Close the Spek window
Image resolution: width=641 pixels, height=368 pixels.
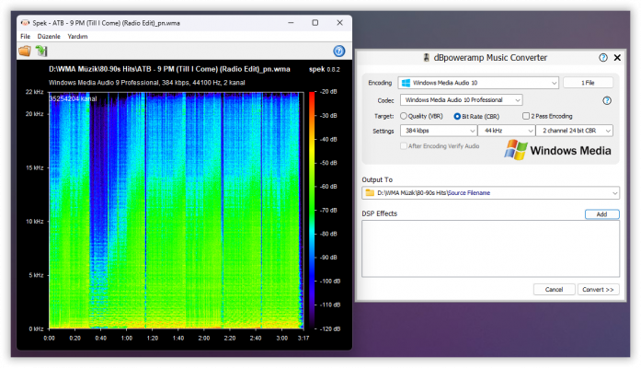[339, 23]
